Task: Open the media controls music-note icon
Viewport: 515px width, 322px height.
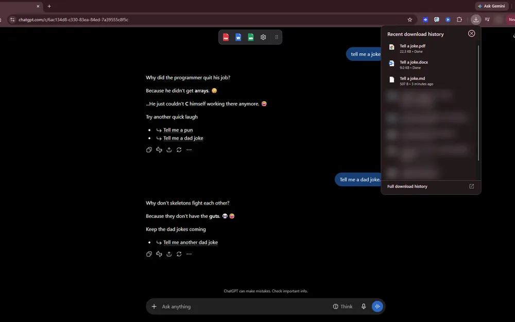Action: click(487, 20)
